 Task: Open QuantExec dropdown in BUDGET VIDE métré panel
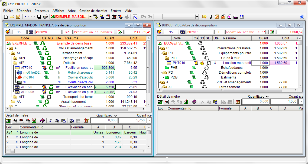tap(267, 97)
